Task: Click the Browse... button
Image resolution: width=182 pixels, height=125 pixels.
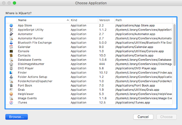Action: 17,117
